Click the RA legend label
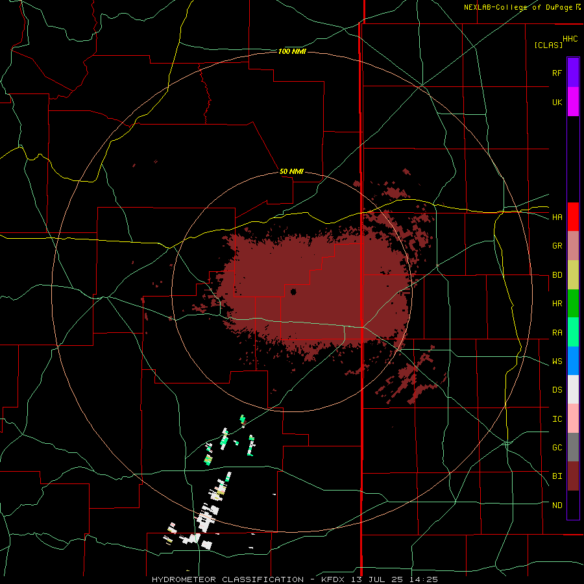The height and width of the screenshot is (584, 584). 557,333
